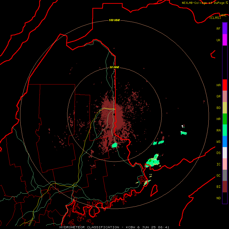229x229 pixels.
Task: Click the RF legend label
Action: [x=218, y=28]
